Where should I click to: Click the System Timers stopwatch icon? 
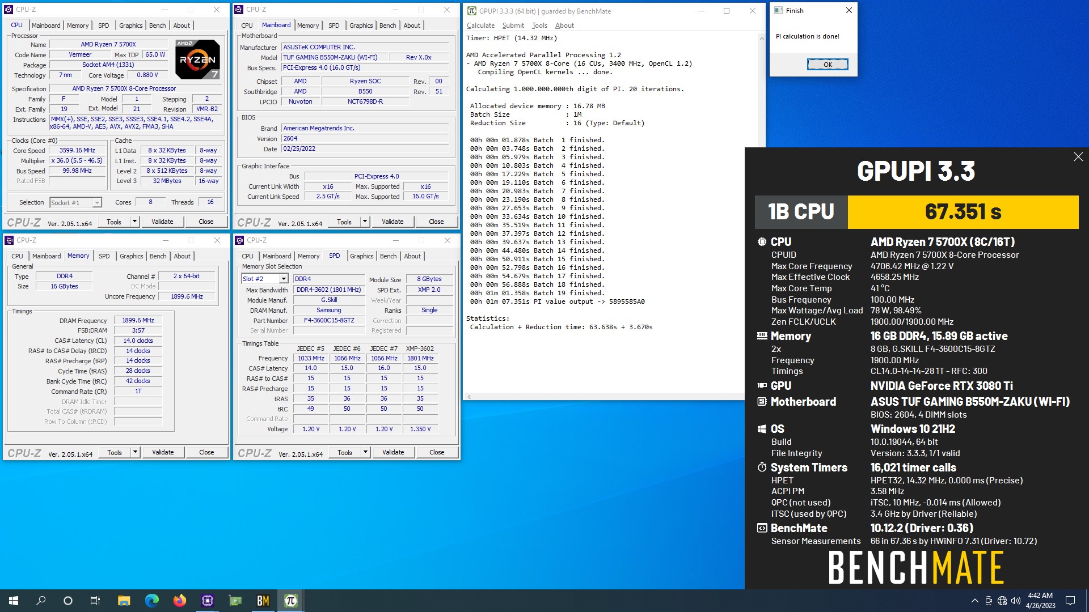click(x=762, y=467)
